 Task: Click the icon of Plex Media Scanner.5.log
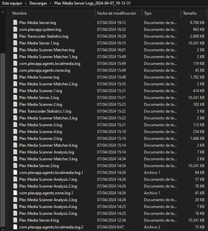(15, 138)
